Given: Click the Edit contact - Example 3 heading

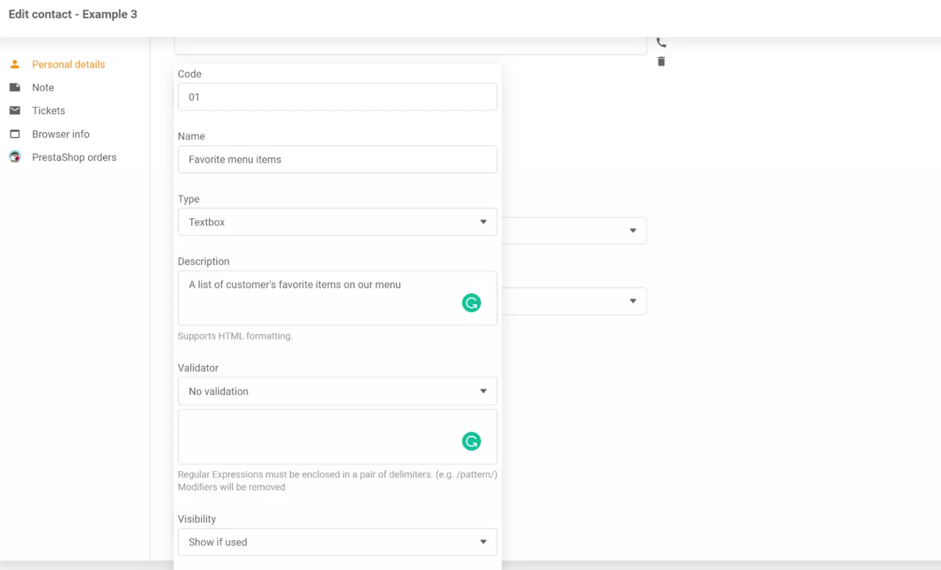Looking at the screenshot, I should [73, 14].
